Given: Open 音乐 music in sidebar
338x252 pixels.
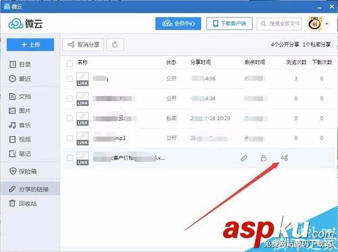Looking at the screenshot, I should [20, 125].
